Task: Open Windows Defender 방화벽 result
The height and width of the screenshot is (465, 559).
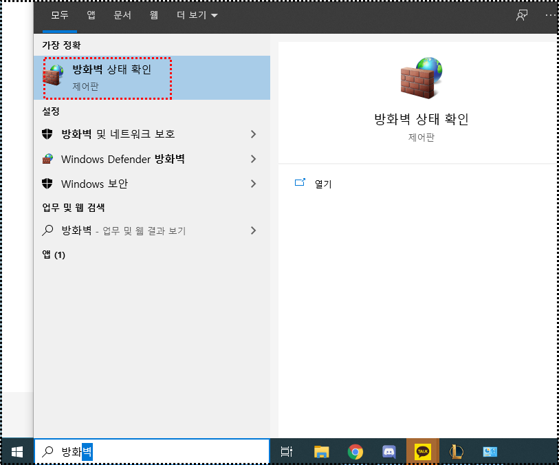Action: [152, 159]
